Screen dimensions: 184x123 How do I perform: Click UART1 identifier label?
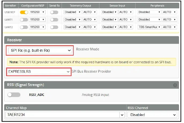coord(9,20)
